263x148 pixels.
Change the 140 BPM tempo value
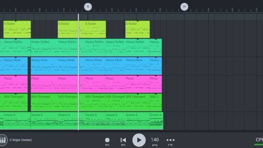tap(155, 141)
